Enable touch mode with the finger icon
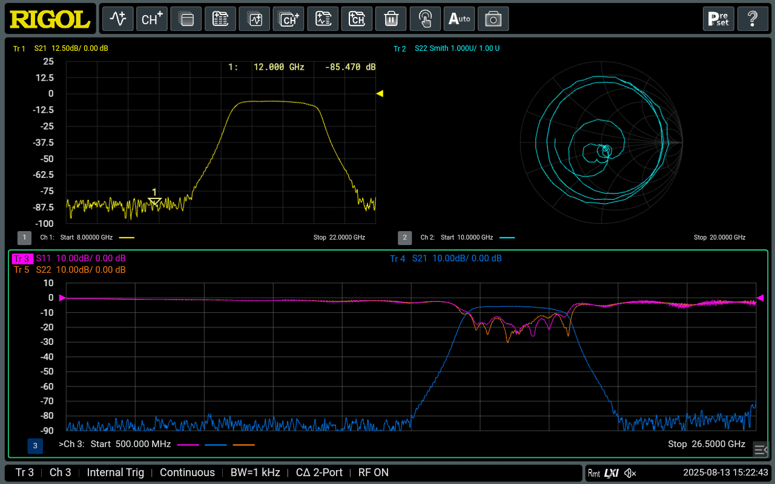Viewport: 775px width, 484px height. [425, 19]
